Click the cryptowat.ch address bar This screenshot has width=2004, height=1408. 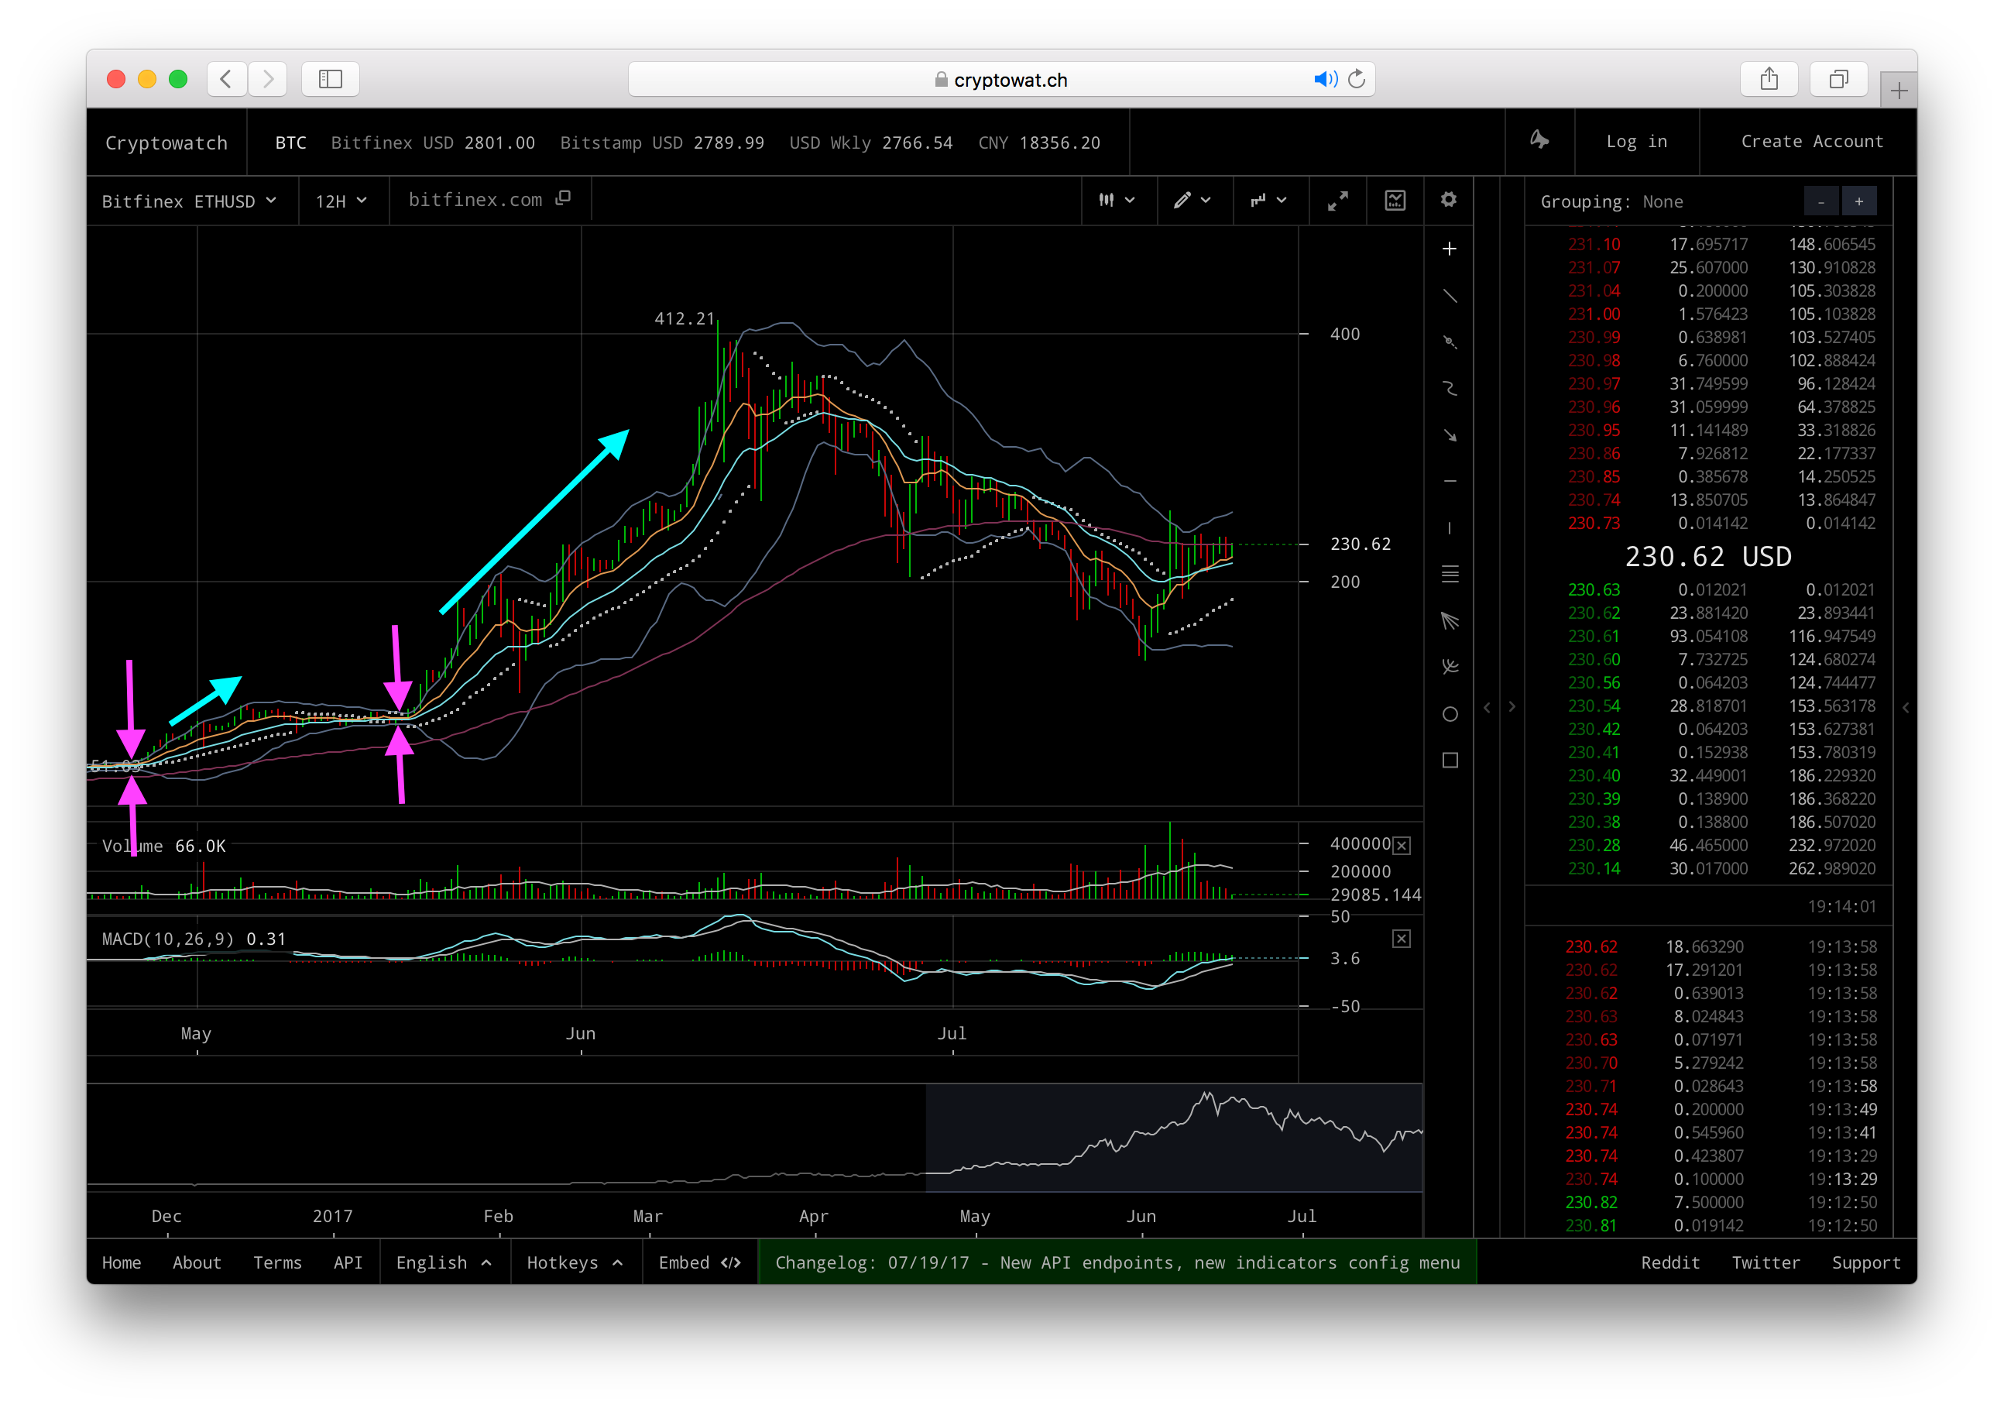(1001, 80)
